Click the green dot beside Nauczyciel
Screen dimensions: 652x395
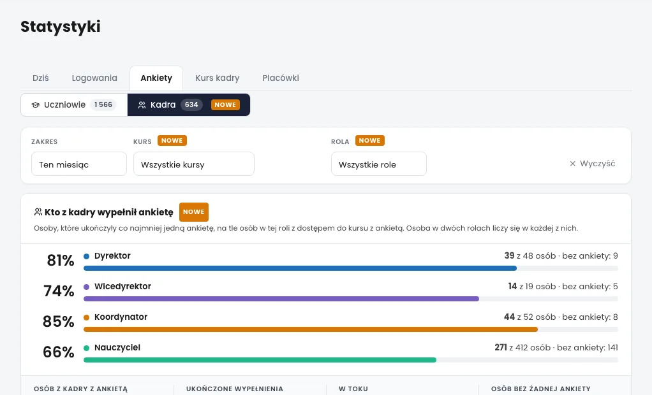tap(87, 348)
